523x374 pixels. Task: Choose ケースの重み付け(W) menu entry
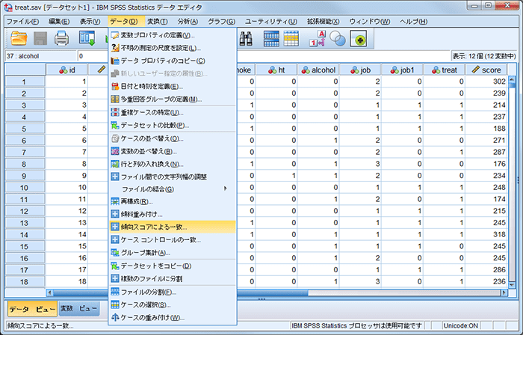(x=173, y=318)
